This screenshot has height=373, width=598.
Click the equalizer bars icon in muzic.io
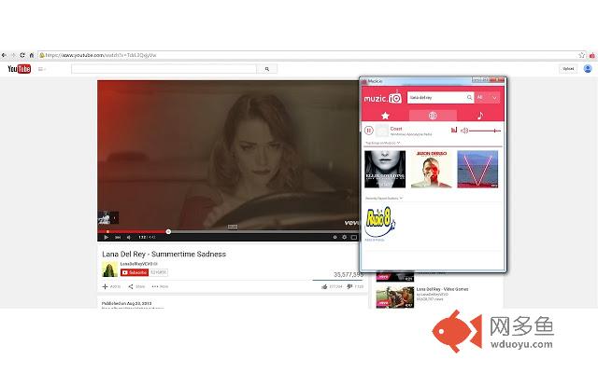click(x=454, y=131)
